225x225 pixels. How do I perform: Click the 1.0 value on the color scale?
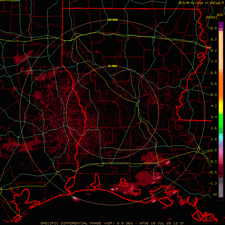214,150
